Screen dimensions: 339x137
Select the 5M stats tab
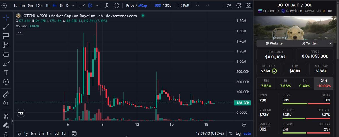pyautogui.click(x=266, y=83)
